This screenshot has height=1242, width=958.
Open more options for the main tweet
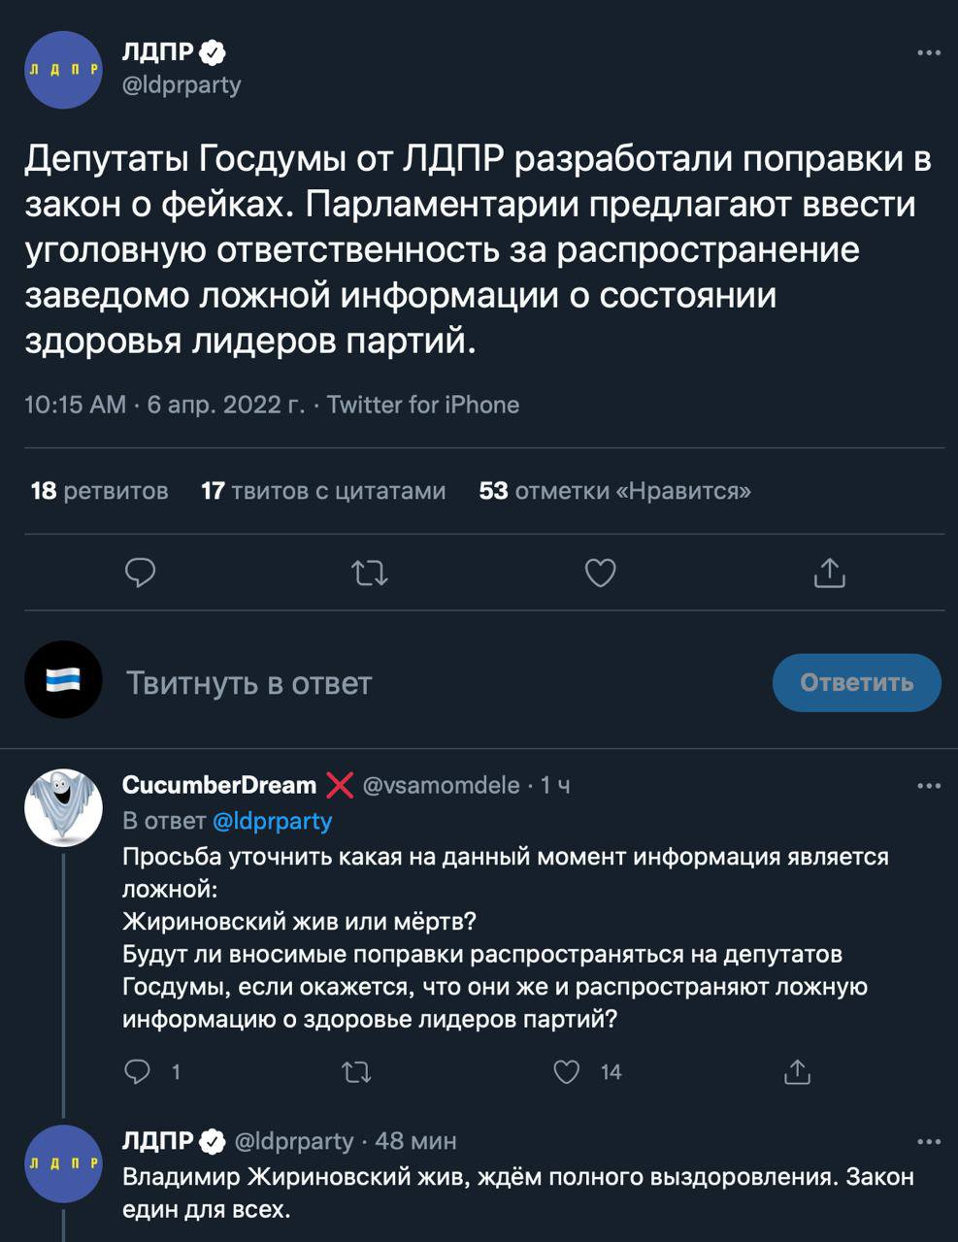(x=928, y=52)
